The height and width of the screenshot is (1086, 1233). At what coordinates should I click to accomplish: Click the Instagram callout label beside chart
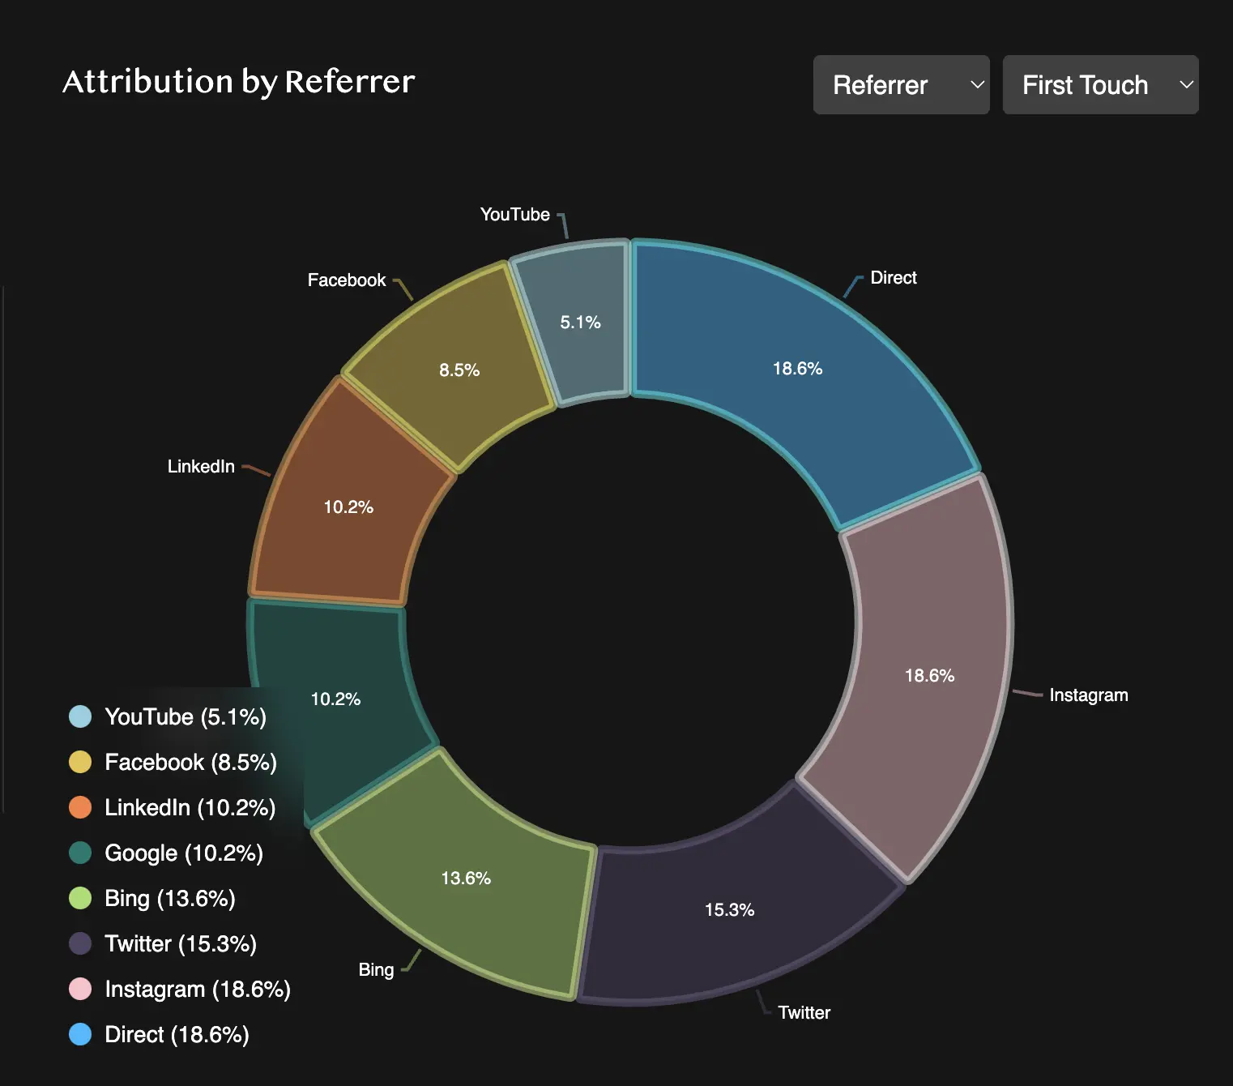pos(1089,695)
